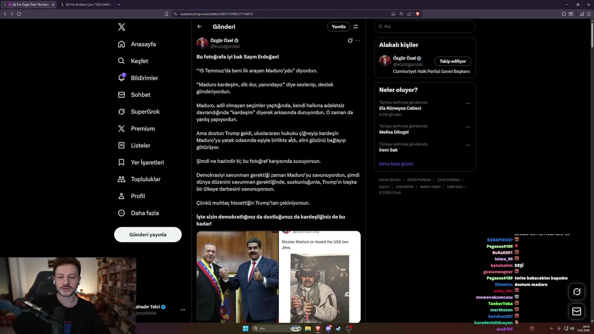Go back with the post header arrow
The image size is (594, 334).
coord(200,26)
